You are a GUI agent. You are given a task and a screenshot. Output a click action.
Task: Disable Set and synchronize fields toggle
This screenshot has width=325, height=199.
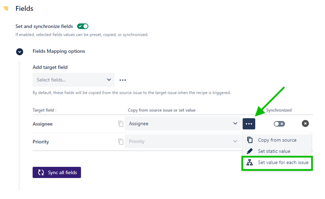pyautogui.click(x=83, y=26)
